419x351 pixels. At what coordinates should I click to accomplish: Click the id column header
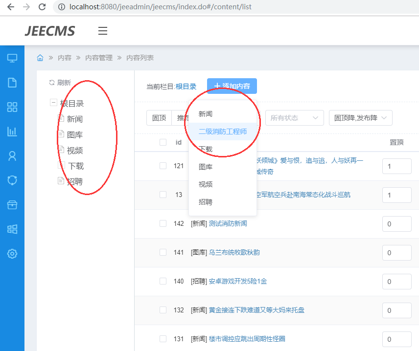(179, 142)
